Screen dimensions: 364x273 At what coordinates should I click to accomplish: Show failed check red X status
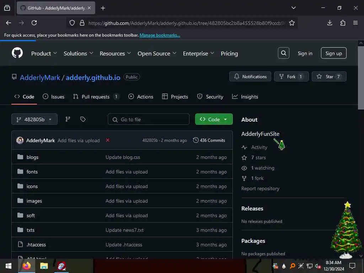pyautogui.click(x=108, y=140)
